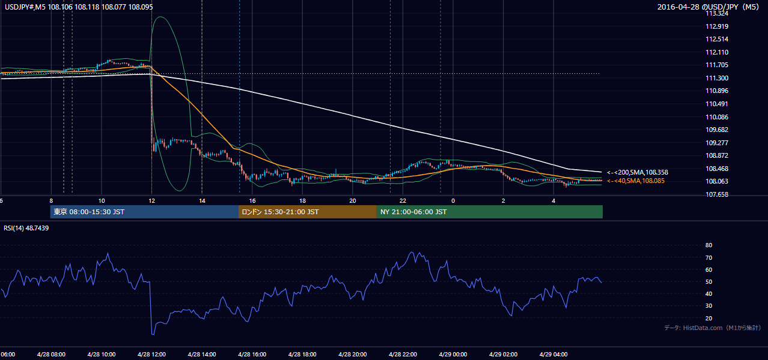Viewport: 768px width, 360px height.
Task: Click RSI scale level 70
Action: (709, 257)
